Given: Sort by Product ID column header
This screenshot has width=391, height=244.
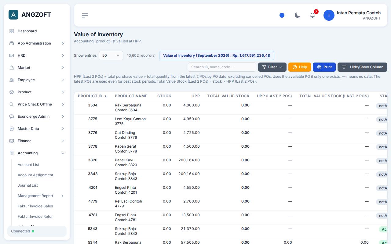Looking at the screenshot, I should (x=93, y=96).
